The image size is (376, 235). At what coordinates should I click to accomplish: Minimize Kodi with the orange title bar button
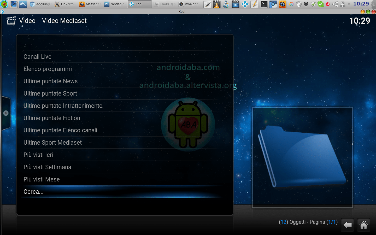362,11
